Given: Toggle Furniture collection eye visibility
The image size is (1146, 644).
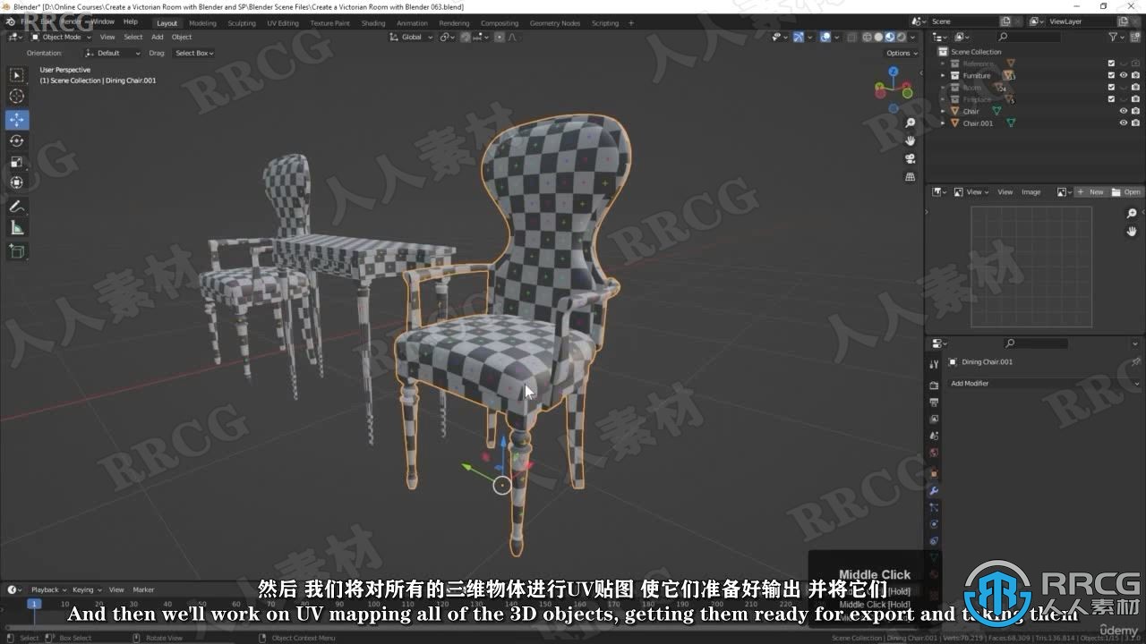Looking at the screenshot, I should click(x=1124, y=75).
